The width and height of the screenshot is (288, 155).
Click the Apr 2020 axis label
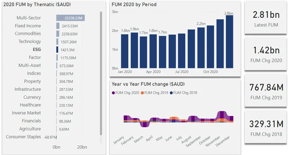[153, 72]
